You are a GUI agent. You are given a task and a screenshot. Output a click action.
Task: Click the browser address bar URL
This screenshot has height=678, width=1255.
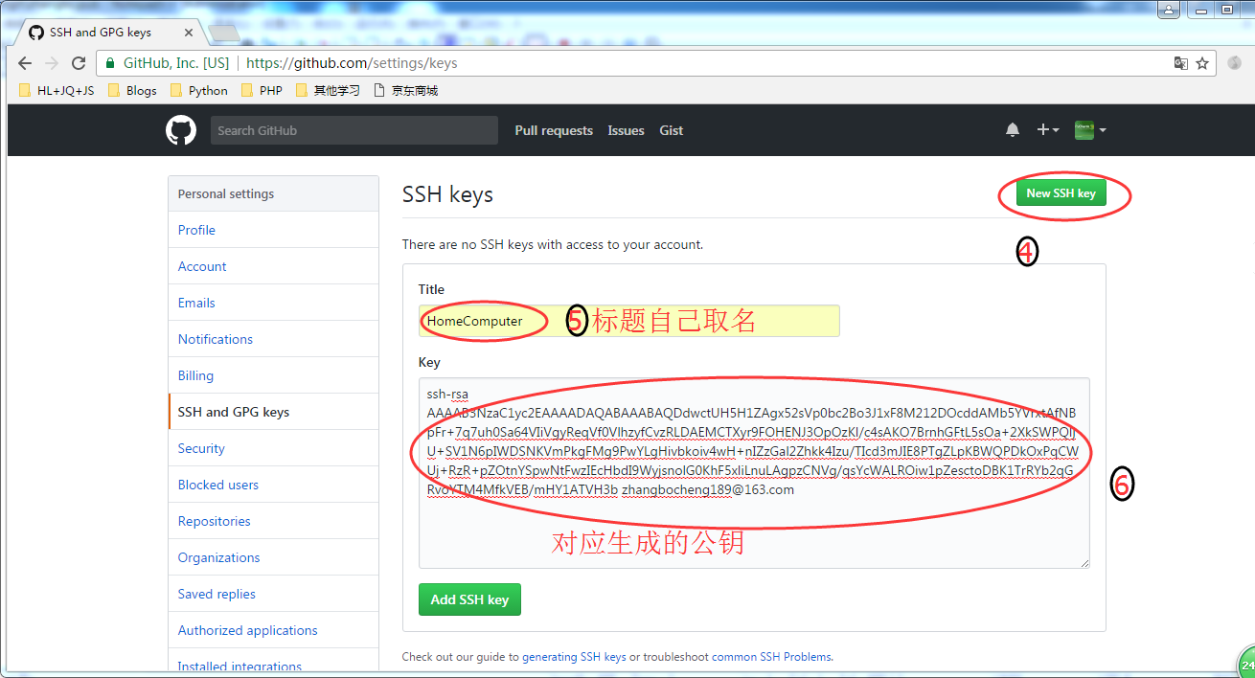(352, 63)
